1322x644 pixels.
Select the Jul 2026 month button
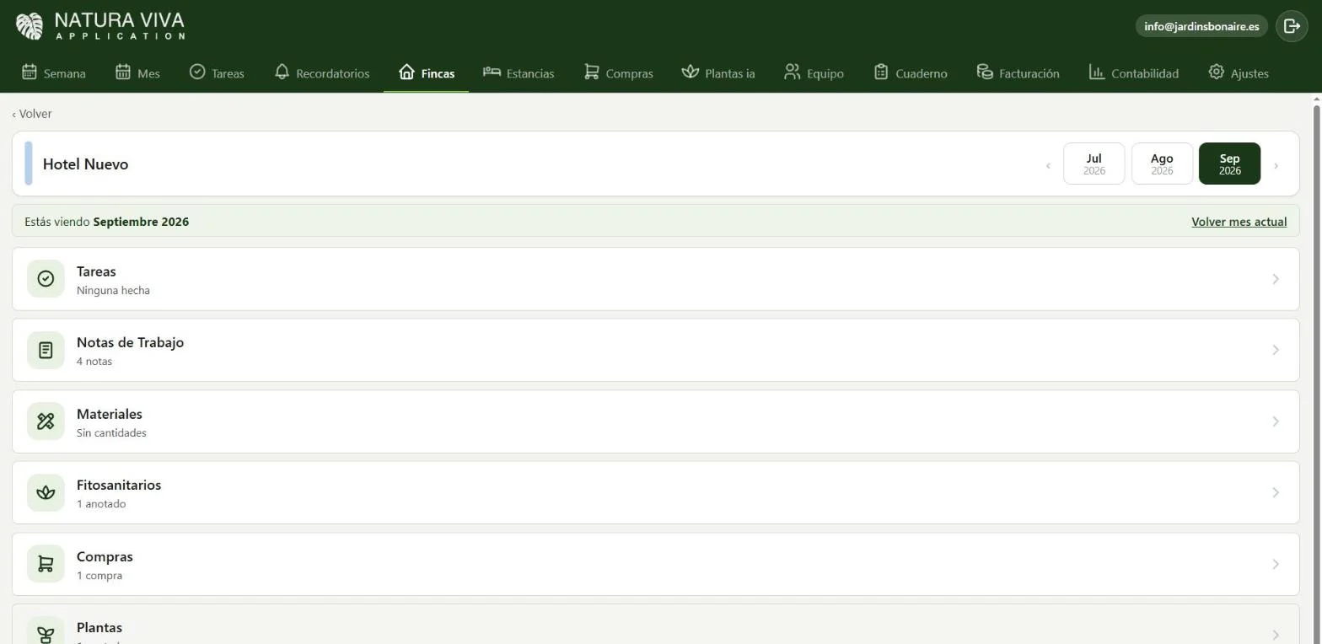pos(1094,164)
